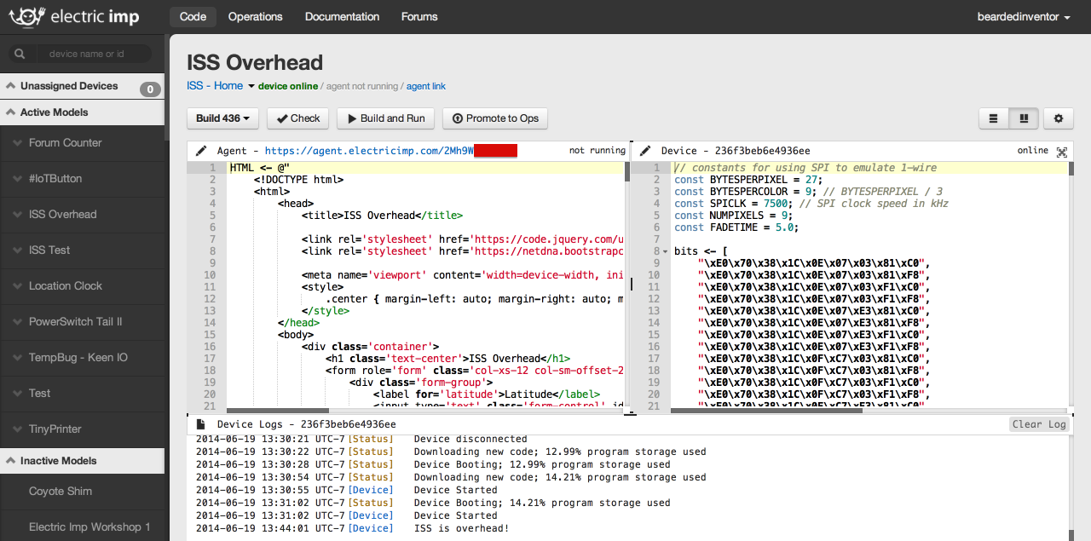The image size is (1091, 541).
Task: Click the ISS Overhead page heading
Action: (255, 62)
